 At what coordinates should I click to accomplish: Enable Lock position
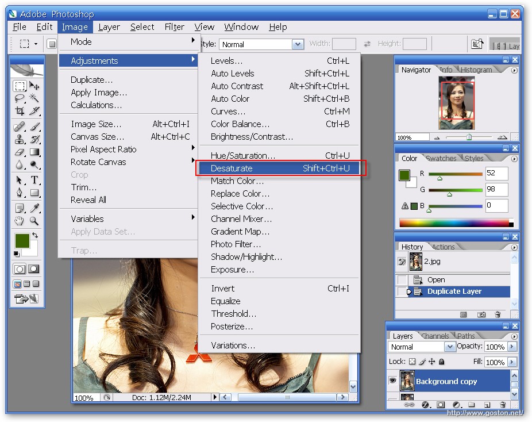tap(431, 362)
